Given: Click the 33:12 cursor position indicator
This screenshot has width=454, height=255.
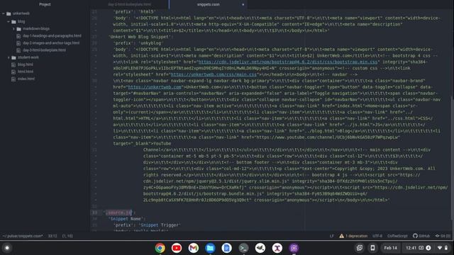Looking at the screenshot, I should (x=52, y=236).
